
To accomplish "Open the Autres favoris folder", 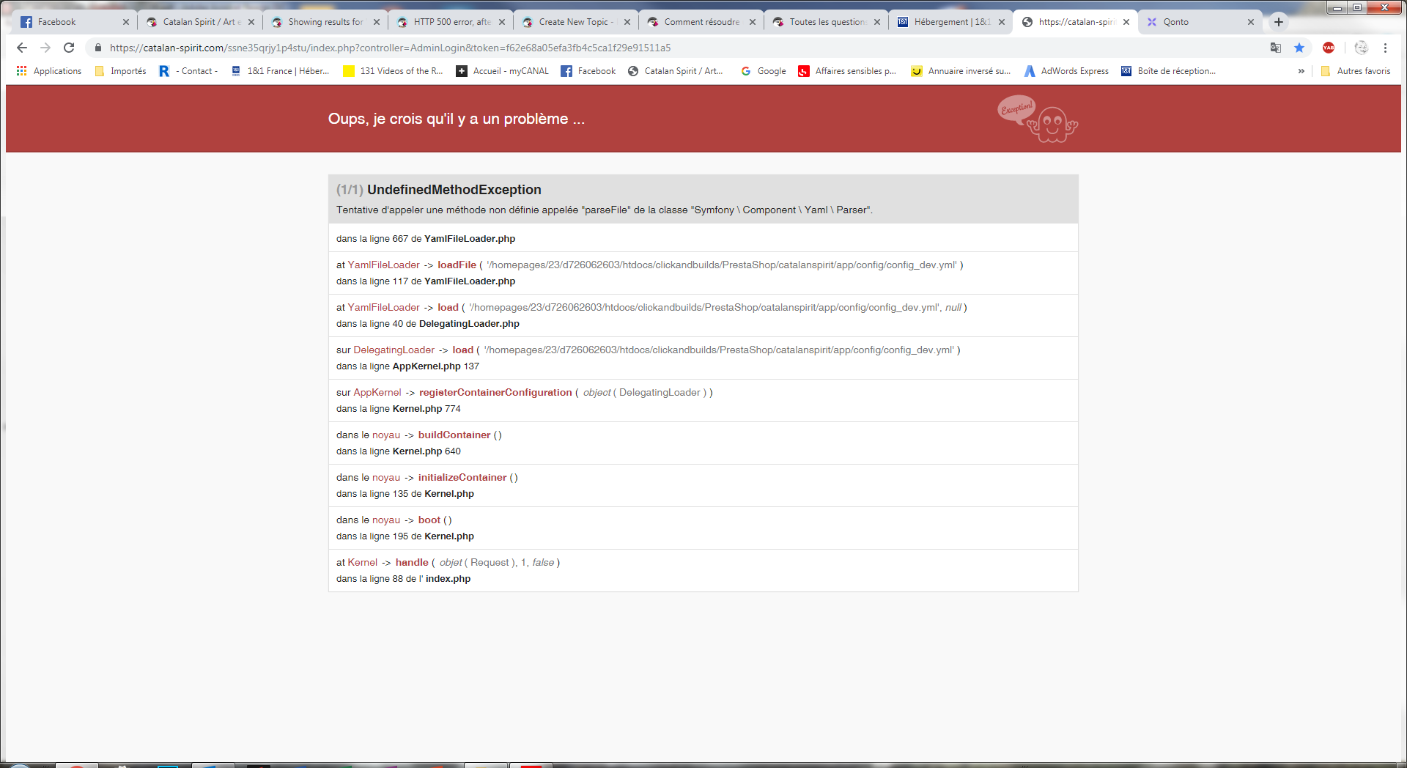I will pos(1356,71).
